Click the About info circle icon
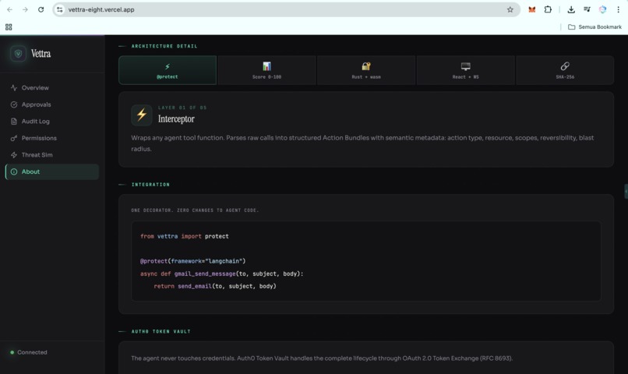Image resolution: width=628 pixels, height=374 pixels. (14, 171)
